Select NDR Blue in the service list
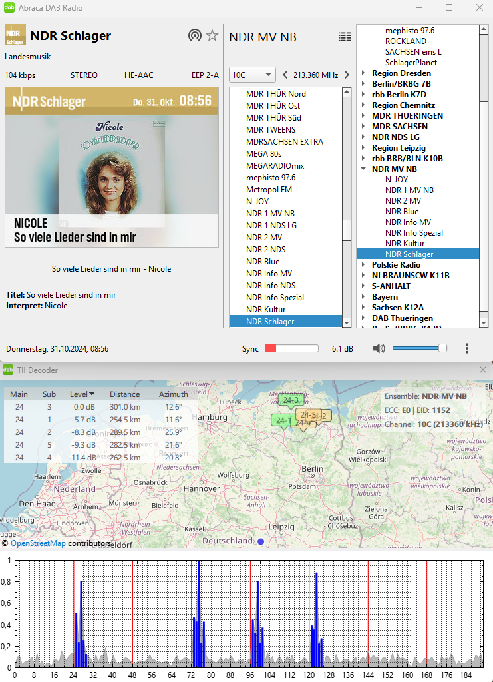Image resolution: width=493 pixels, height=682 pixels. pyautogui.click(x=263, y=261)
